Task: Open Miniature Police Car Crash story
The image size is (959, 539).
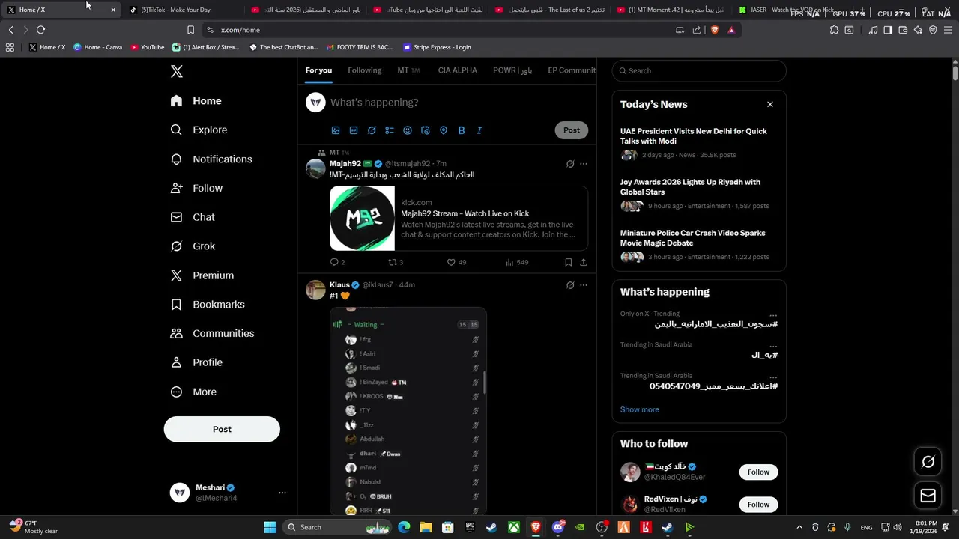Action: [x=699, y=245]
